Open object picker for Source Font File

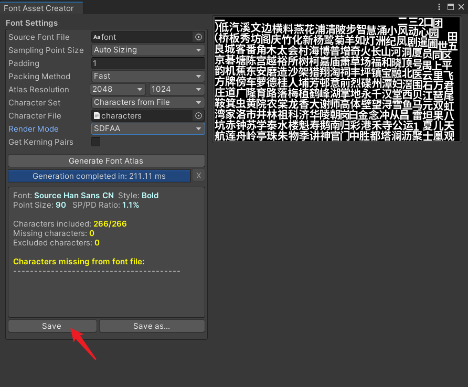coord(198,37)
